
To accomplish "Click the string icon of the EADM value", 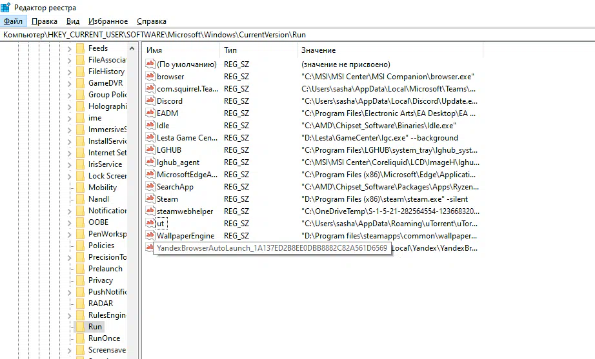I will coord(150,113).
